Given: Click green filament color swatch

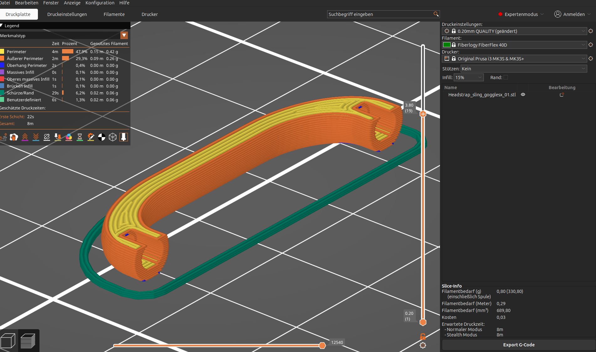Looking at the screenshot, I should [x=447, y=45].
